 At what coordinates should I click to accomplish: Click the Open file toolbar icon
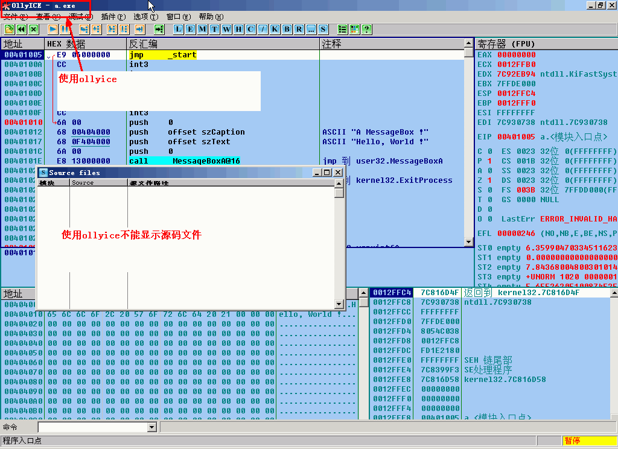(9, 29)
